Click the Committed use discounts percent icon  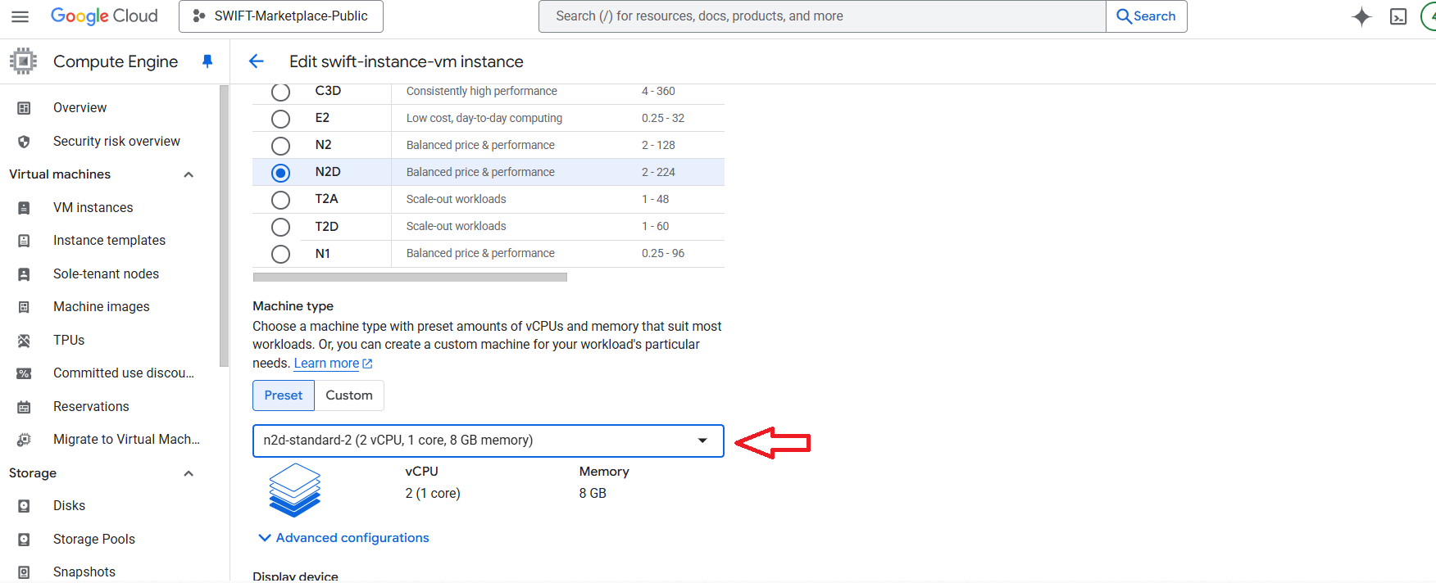click(24, 373)
